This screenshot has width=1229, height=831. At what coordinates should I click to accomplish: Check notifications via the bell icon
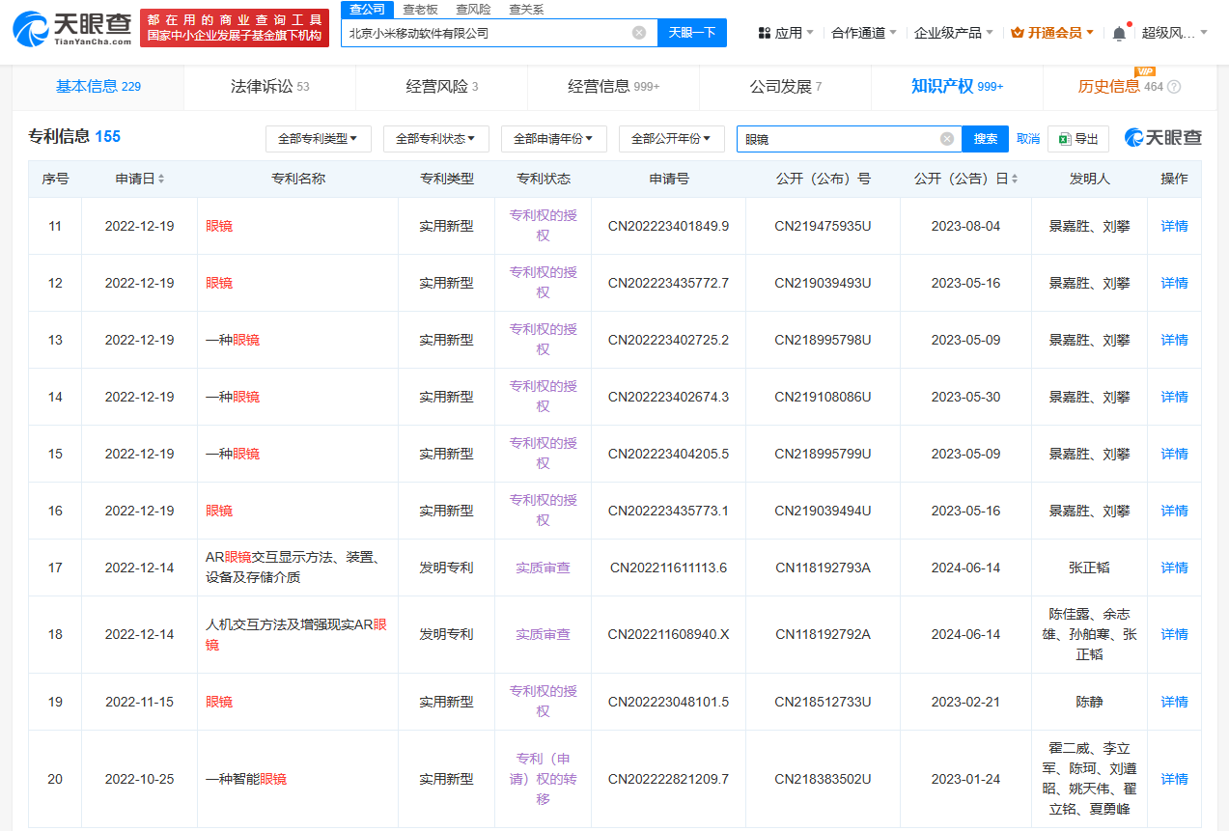tap(1119, 32)
